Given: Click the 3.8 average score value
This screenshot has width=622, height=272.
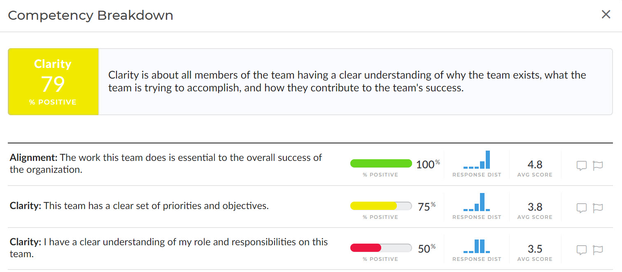Looking at the screenshot, I should (535, 207).
